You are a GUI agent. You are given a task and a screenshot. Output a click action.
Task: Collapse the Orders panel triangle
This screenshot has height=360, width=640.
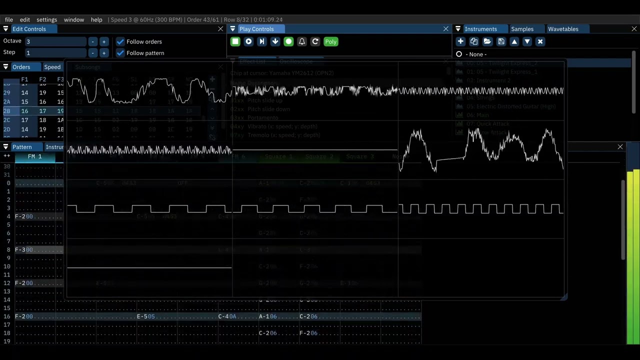6,67
